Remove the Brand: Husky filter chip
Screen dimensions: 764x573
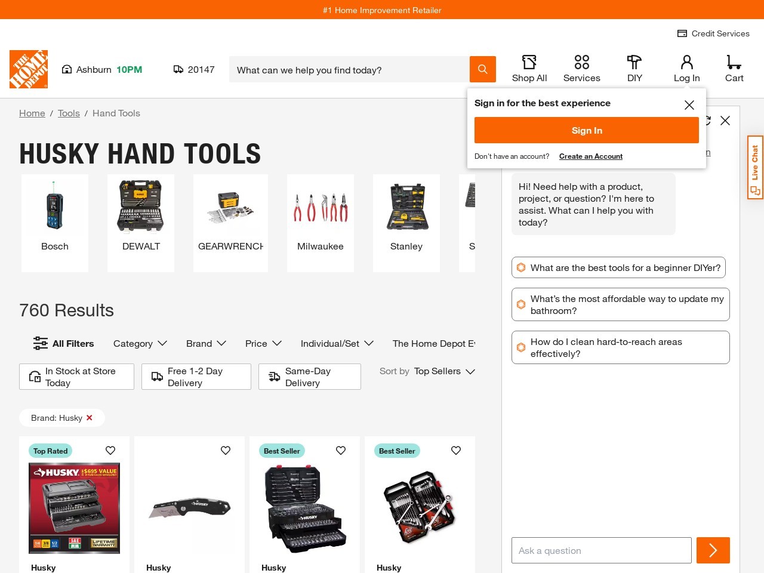click(90, 418)
